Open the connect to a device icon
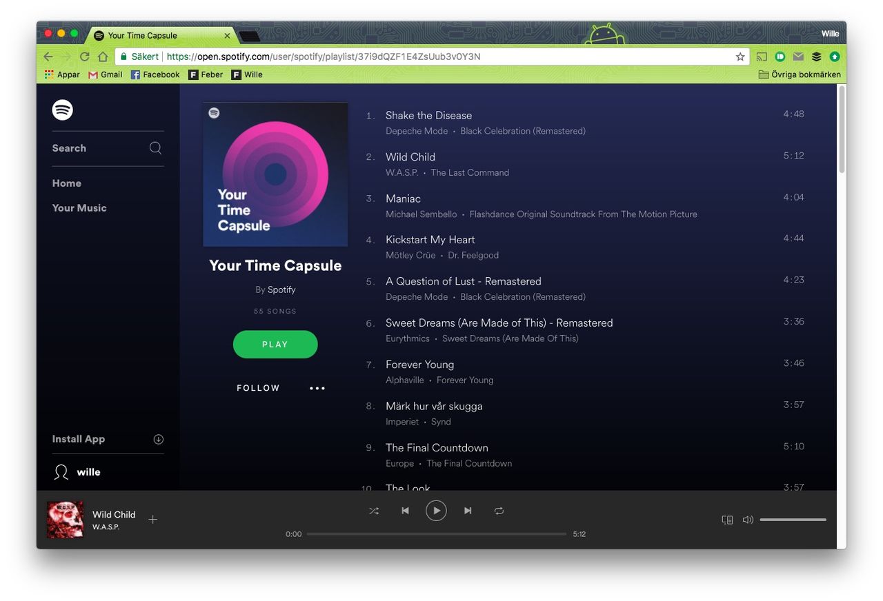The image size is (883, 601). tap(727, 520)
